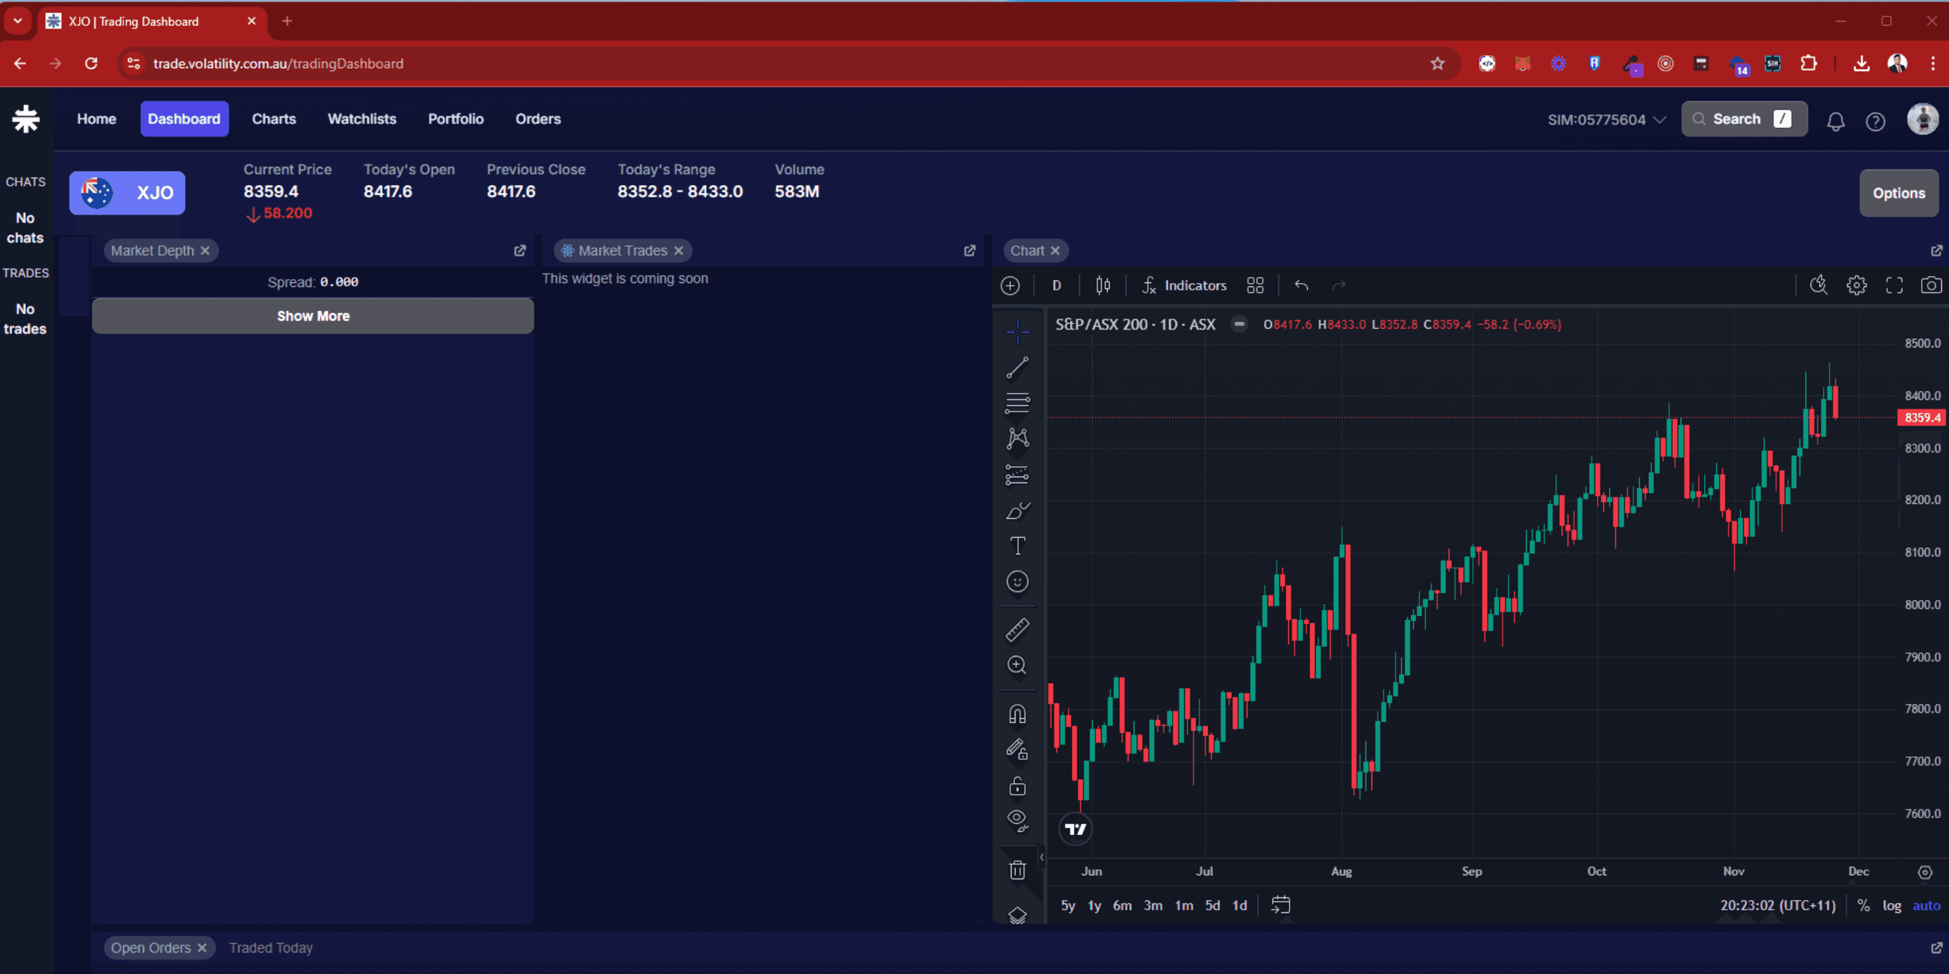Screen dimensions: 1949x974
Task: Click the Options button
Action: 1898,193
